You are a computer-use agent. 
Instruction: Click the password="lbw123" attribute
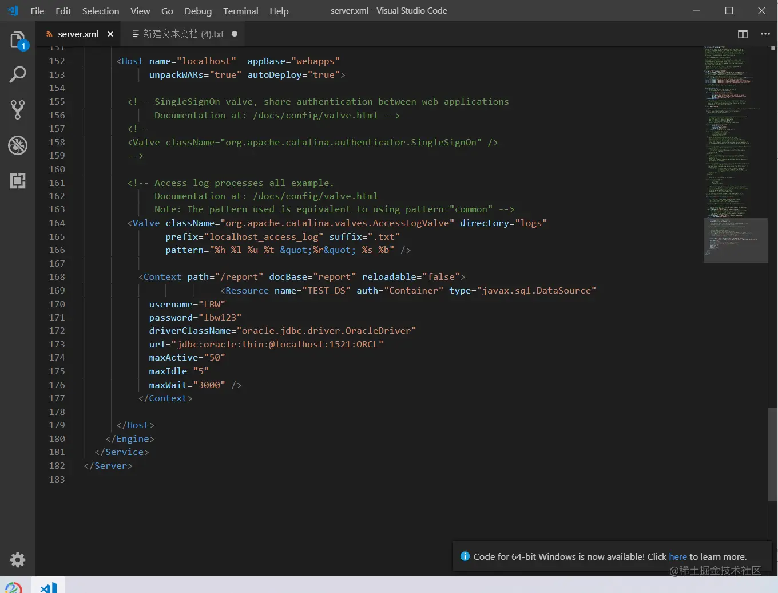[x=195, y=318]
